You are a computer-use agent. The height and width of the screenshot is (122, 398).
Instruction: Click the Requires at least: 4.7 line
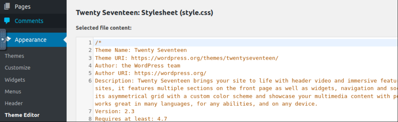(131, 119)
